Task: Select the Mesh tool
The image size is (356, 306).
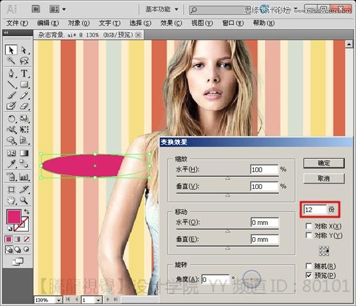Action: 11,153
